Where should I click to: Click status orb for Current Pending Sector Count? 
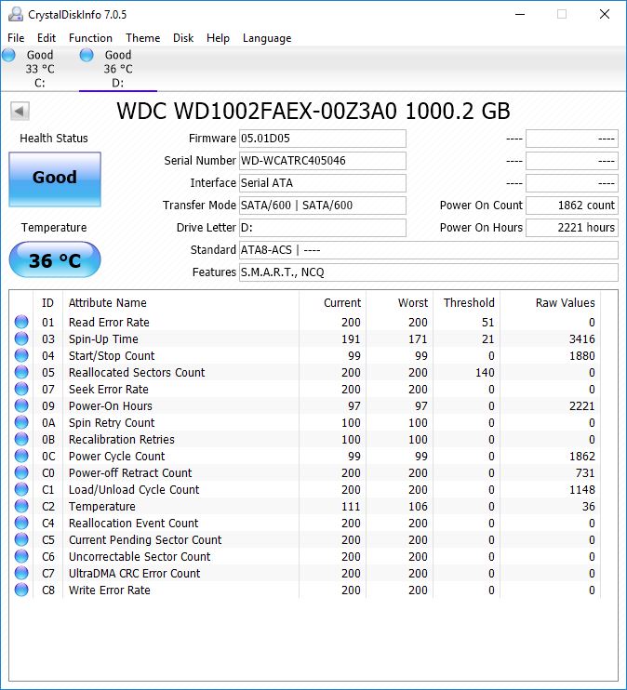(x=21, y=539)
